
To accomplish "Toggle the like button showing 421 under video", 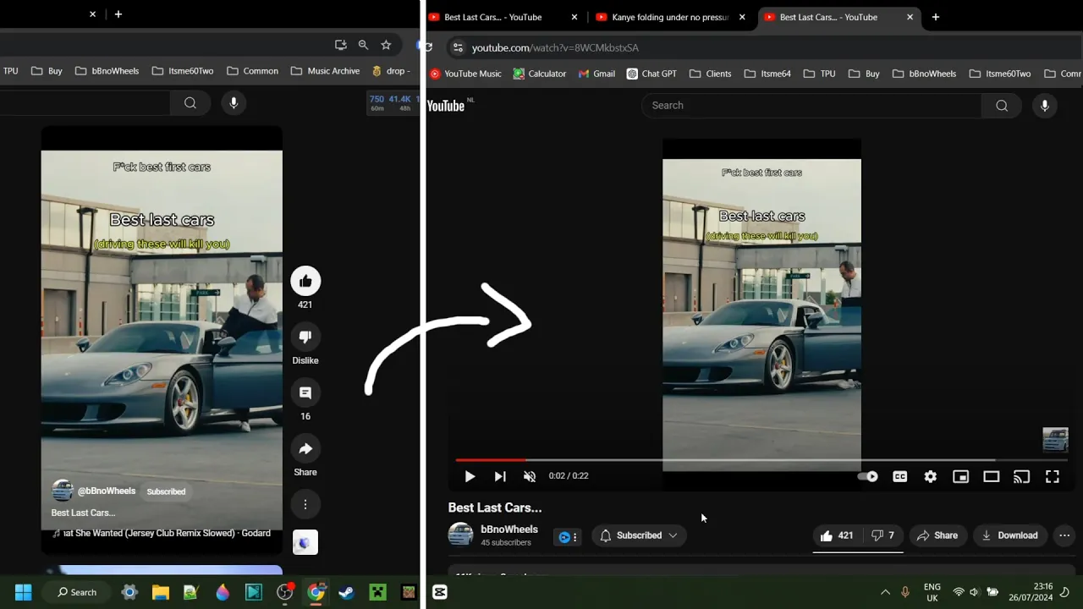I will pyautogui.click(x=836, y=535).
